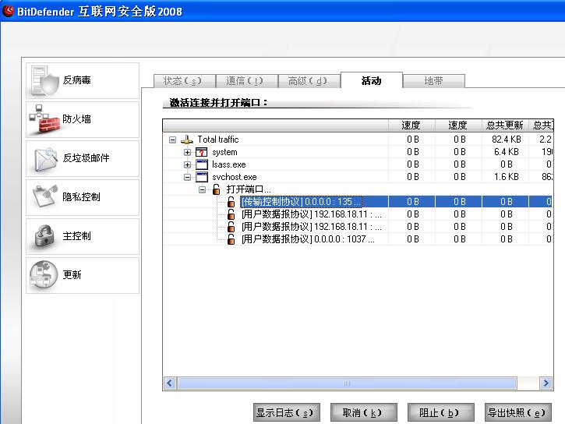Open the Update globe icon
Image resolution: width=565 pixels, height=424 pixels.
pos(44,275)
